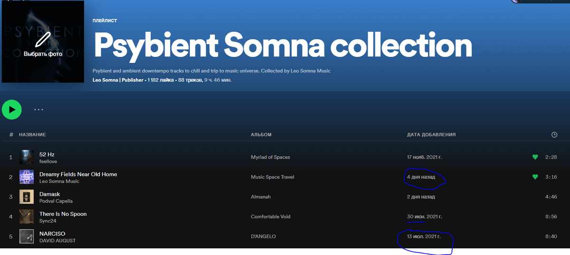Click the 1 182 лайка likes count
Viewport: 570px width, 255px height.
point(161,80)
